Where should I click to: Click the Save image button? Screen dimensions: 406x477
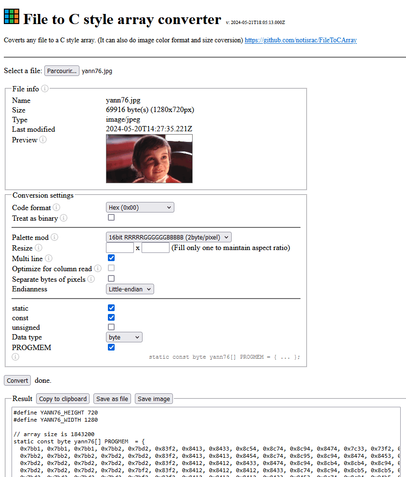click(154, 399)
